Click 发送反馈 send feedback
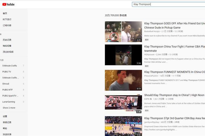Image resolution: width=205 pixels, height=136 pixels. [x=7, y=134]
